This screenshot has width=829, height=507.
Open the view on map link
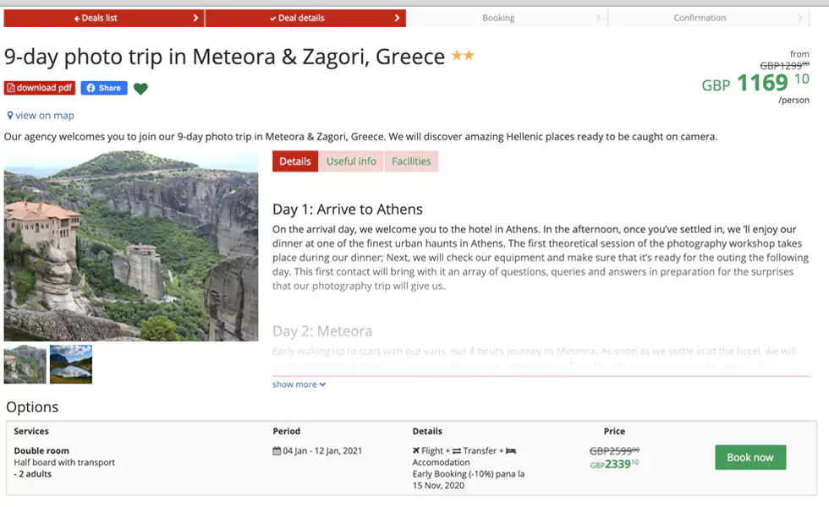44,116
